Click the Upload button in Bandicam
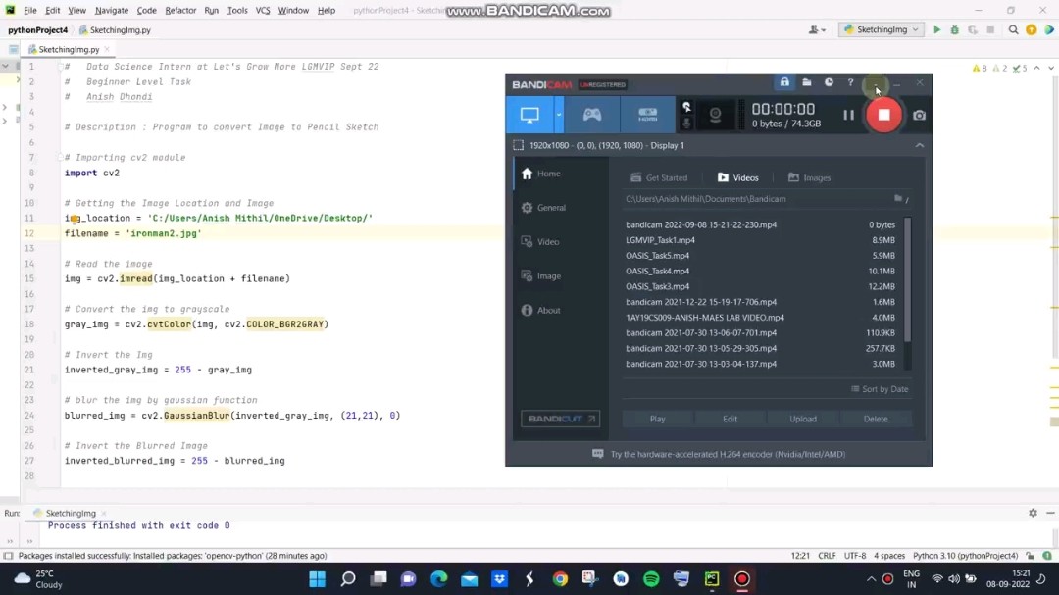This screenshot has width=1059, height=595. (802, 419)
